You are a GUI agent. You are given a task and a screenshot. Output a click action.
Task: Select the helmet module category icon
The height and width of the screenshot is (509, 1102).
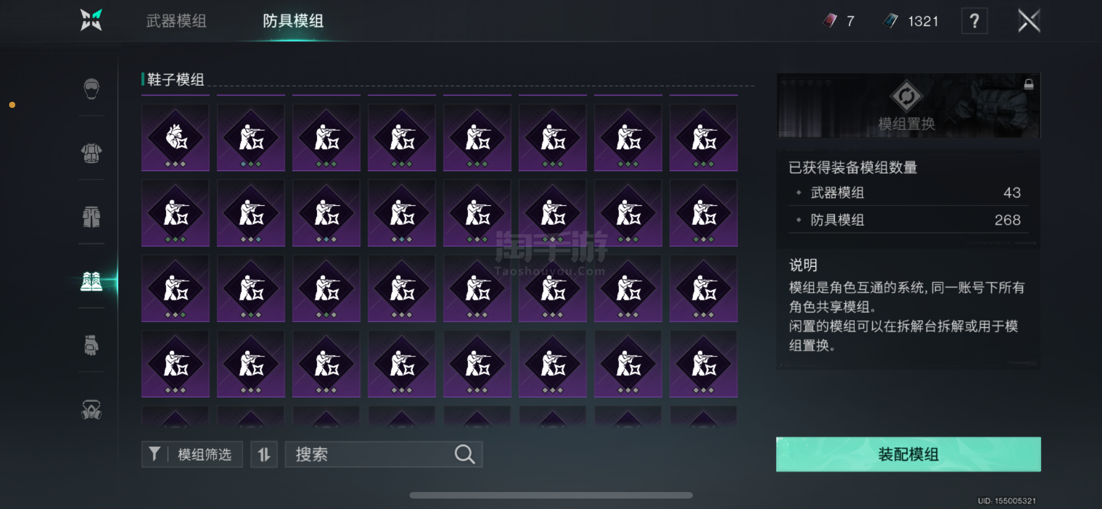click(x=91, y=89)
